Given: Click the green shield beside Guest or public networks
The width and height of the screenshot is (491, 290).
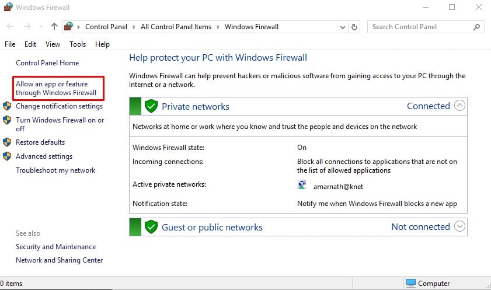Looking at the screenshot, I should (x=151, y=227).
